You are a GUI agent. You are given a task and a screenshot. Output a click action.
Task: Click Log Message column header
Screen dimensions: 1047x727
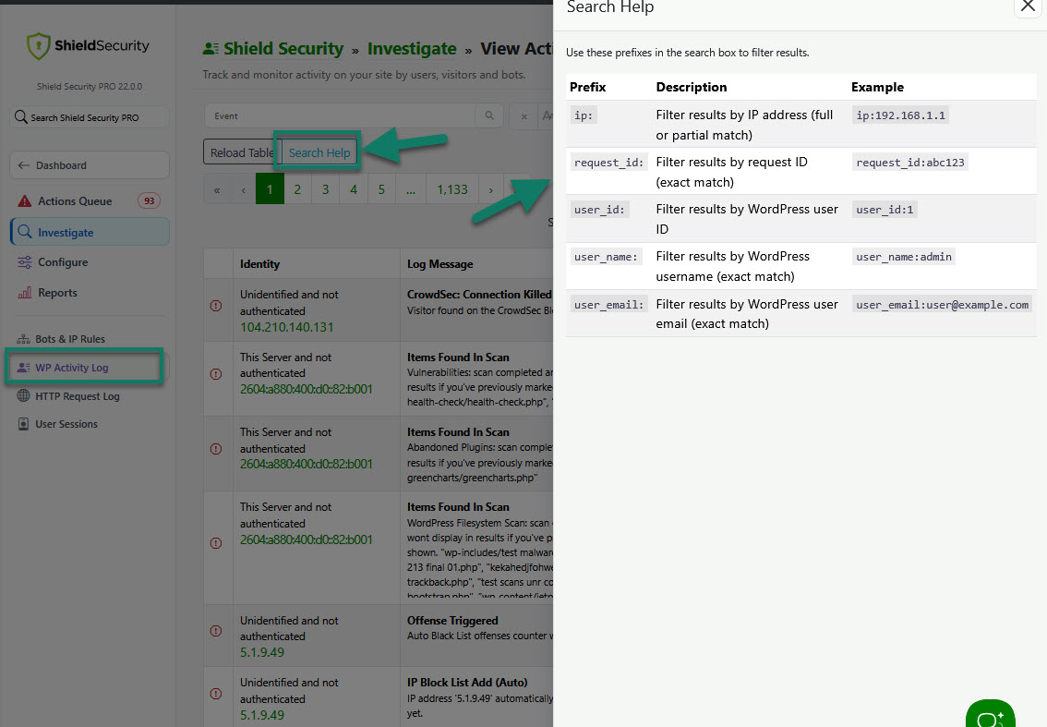pos(440,264)
